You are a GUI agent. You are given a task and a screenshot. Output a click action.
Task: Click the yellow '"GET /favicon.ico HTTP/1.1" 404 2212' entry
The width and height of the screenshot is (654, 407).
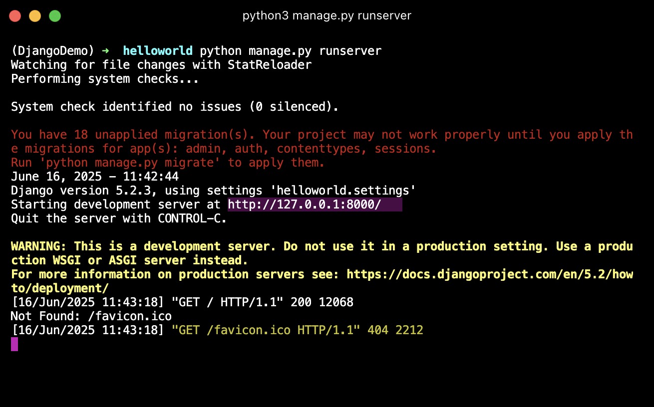click(297, 330)
